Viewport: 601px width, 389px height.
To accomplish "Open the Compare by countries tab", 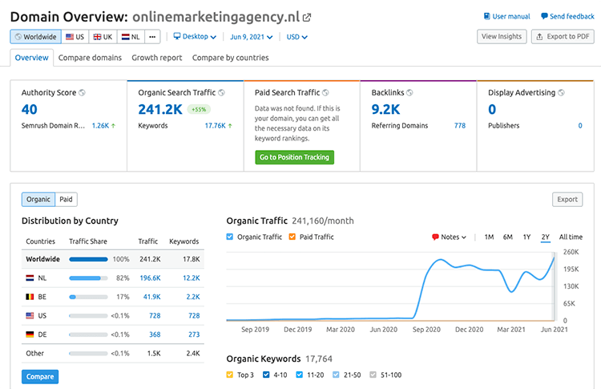I will click(x=230, y=58).
